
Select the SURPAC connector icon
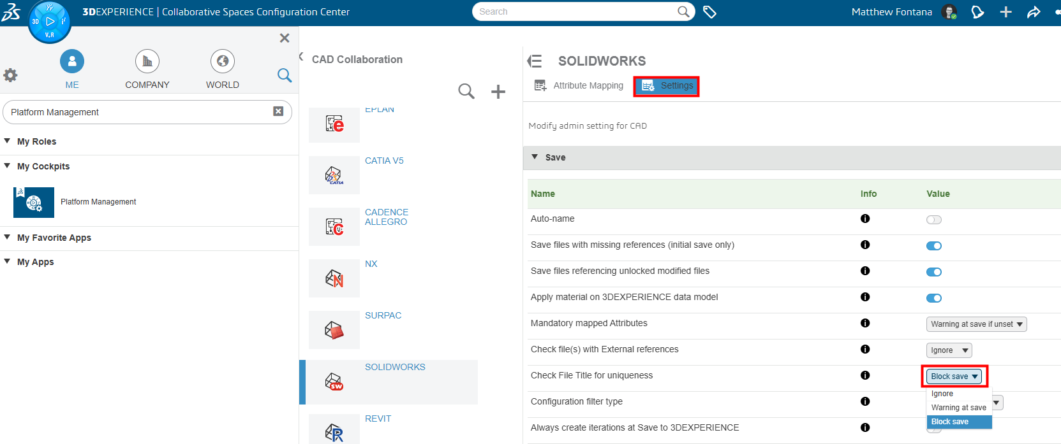tap(334, 330)
